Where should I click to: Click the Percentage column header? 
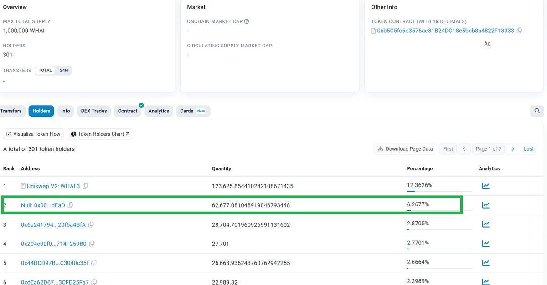pyautogui.click(x=420, y=168)
